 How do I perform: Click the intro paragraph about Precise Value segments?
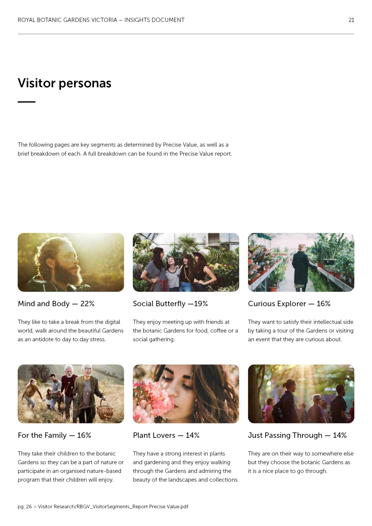pos(125,149)
